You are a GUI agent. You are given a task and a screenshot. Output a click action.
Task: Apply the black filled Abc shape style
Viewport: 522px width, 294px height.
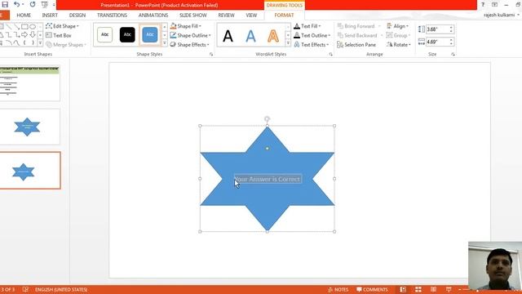tap(127, 34)
